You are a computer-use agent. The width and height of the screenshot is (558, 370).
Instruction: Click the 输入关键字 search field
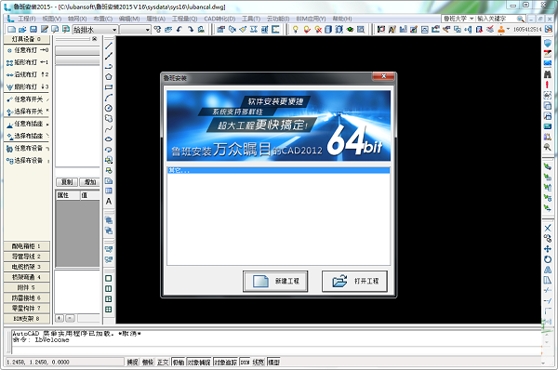point(497,19)
